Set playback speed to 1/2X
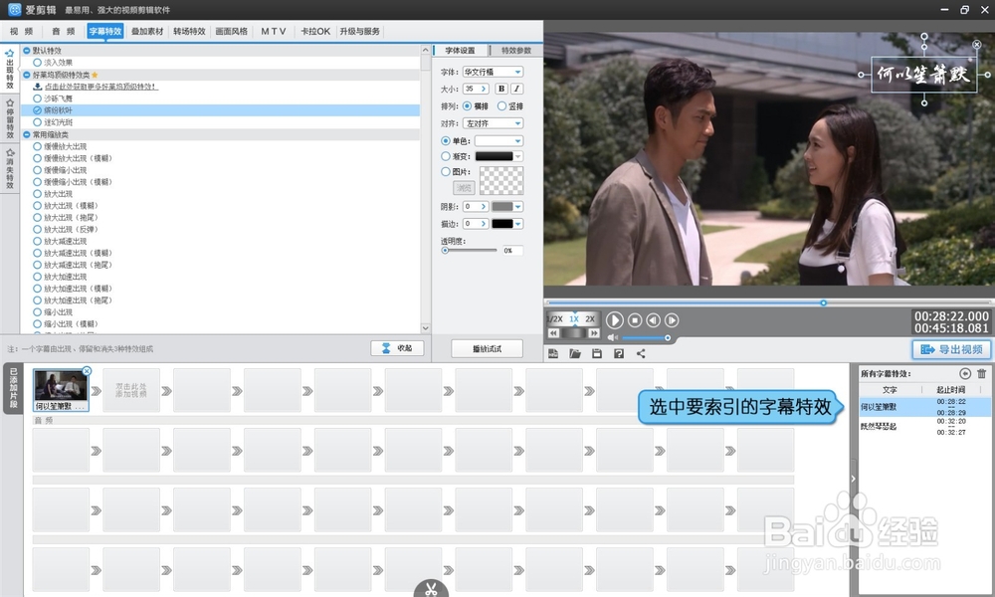 [554, 318]
